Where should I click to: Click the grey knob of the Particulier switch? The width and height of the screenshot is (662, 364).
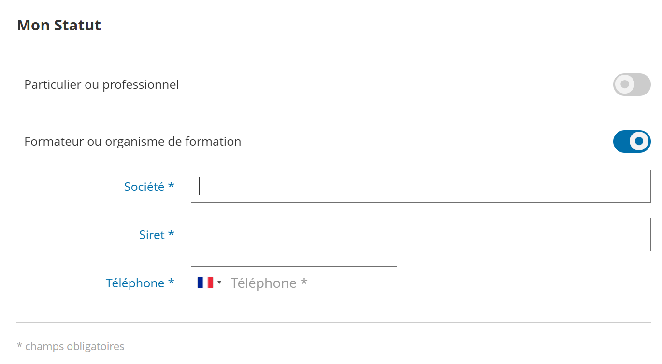[624, 85]
